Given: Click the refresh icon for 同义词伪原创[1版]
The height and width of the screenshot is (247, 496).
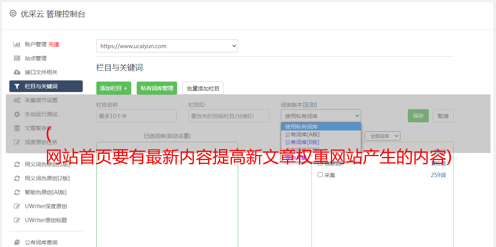Looking at the screenshot, I should pyautogui.click(x=17, y=164).
